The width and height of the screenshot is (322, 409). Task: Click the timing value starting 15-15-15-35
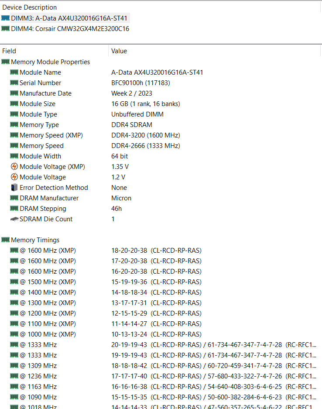pos(214,397)
